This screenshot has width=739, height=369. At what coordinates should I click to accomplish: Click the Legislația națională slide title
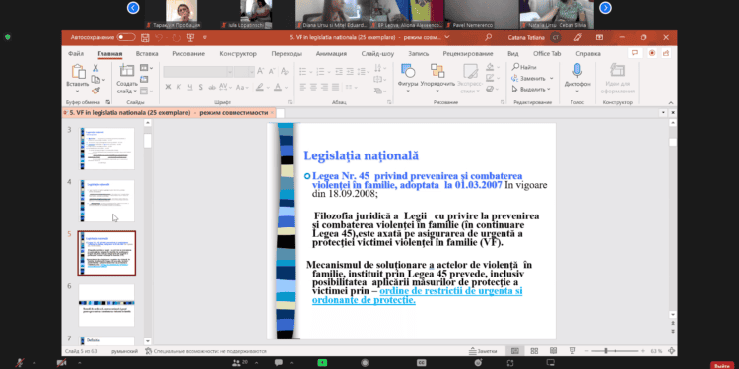361,155
